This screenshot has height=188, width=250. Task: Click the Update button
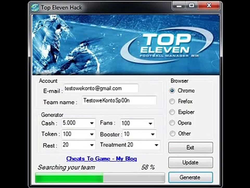191,162
